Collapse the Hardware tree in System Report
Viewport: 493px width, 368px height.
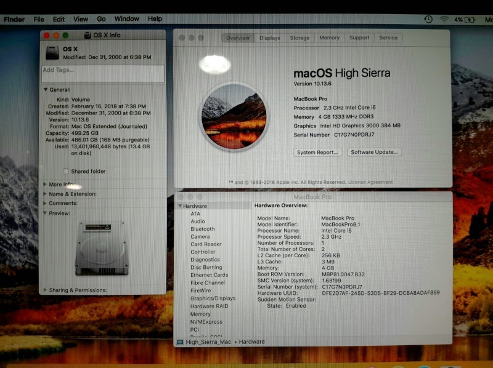(x=180, y=206)
